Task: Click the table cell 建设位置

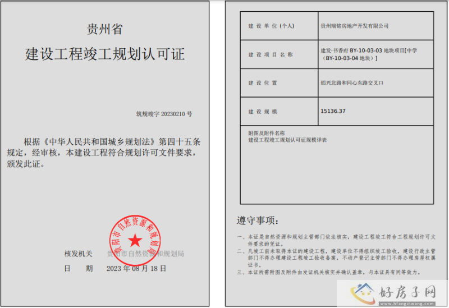Action: coord(279,83)
